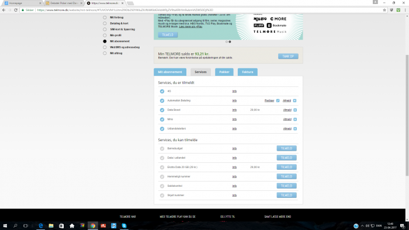Image resolution: width=409 pixels, height=230 pixels.
Task: Click the DAN keyboard language indicator
Action: (379, 225)
